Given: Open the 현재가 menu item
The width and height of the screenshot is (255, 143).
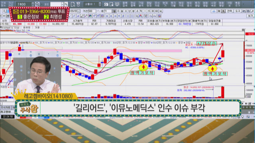Looking at the screenshot, I should [x=165, y=4].
